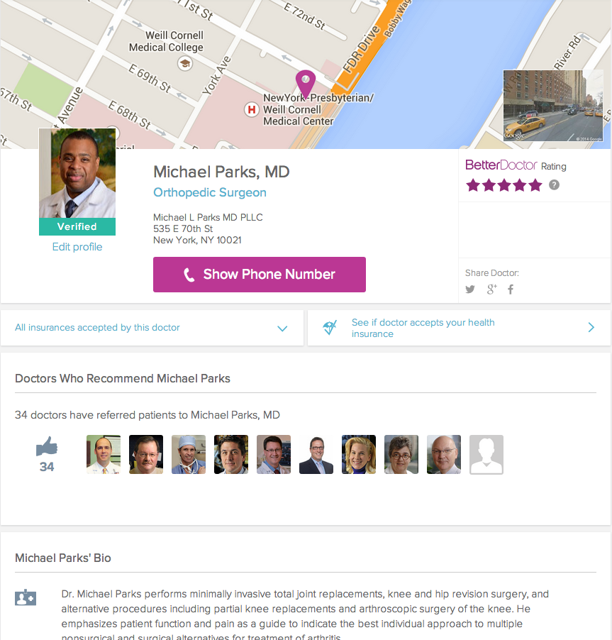Expand All insurances accepted by this doctor

click(282, 329)
